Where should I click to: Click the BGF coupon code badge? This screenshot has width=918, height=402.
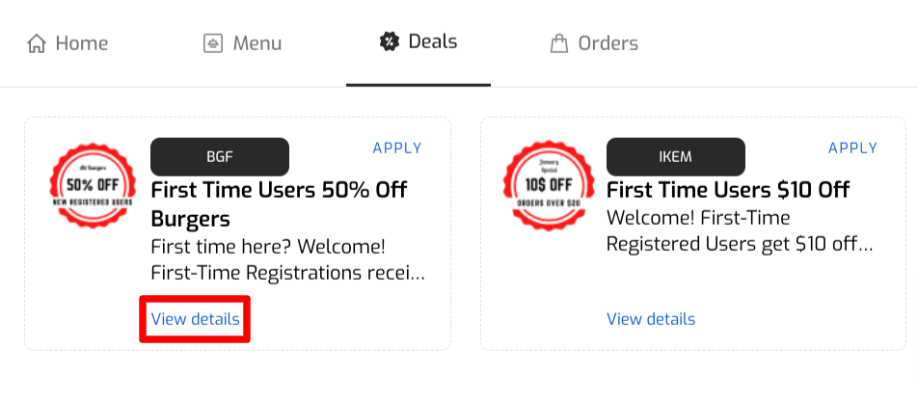[220, 157]
